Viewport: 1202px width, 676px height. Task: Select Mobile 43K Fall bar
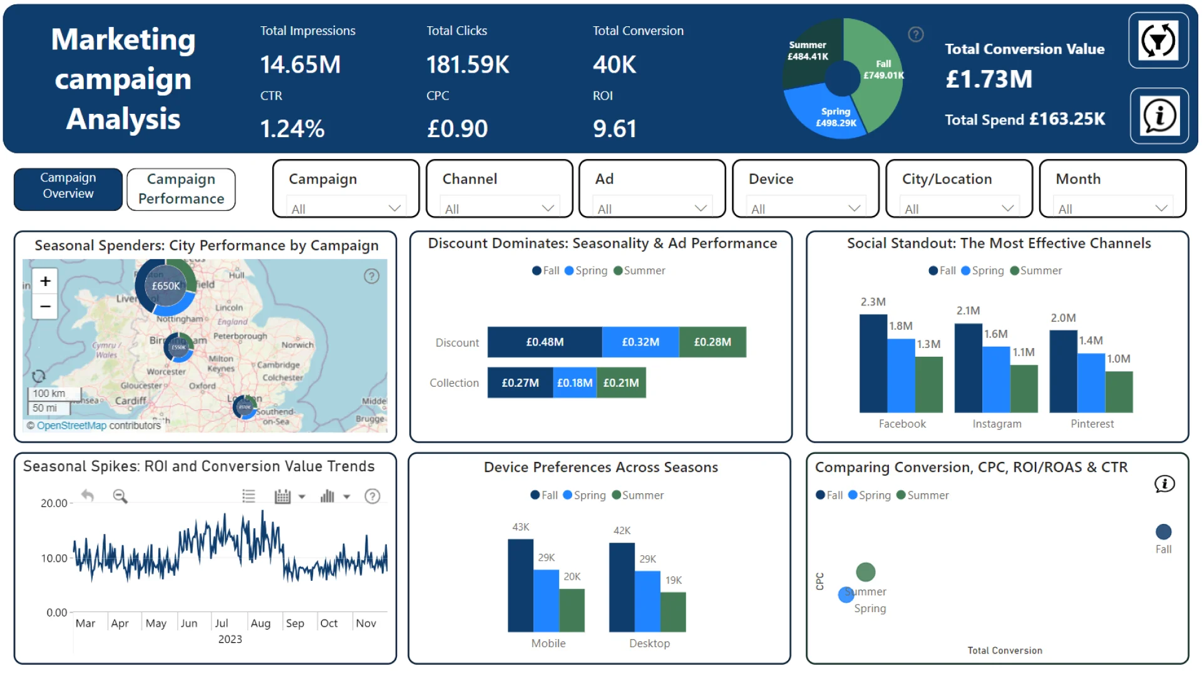coord(520,585)
